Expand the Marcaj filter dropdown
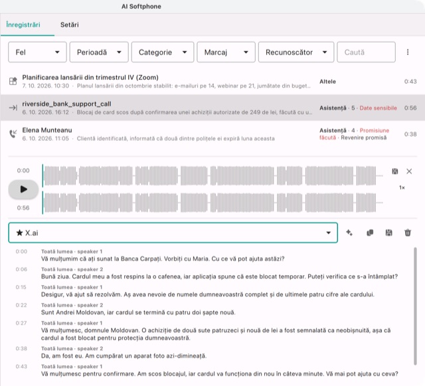Viewport: 425px width, 386px height. point(226,52)
